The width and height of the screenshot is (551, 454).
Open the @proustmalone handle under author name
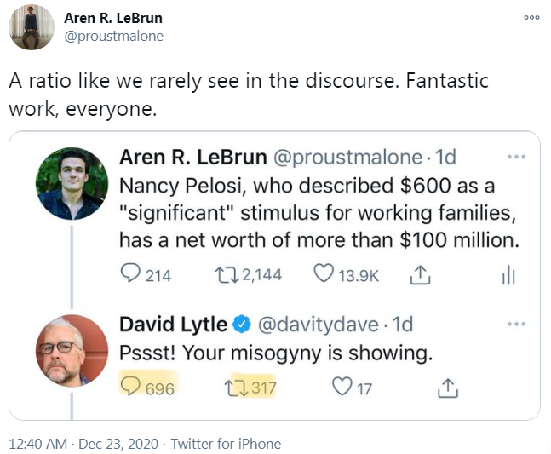pyautogui.click(x=114, y=37)
